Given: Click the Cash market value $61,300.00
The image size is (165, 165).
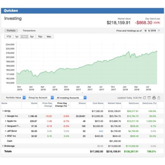Looking at the screenshot, I should pos(115,141).
